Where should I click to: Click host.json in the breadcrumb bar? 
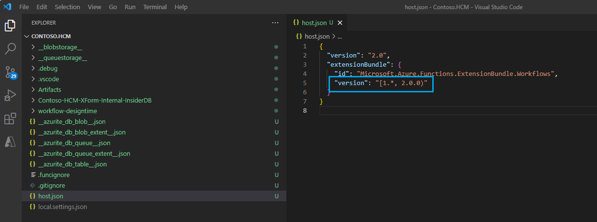pos(317,36)
